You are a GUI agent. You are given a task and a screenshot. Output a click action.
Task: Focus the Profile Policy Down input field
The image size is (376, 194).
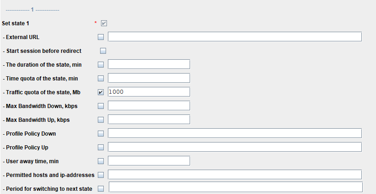pos(235,133)
